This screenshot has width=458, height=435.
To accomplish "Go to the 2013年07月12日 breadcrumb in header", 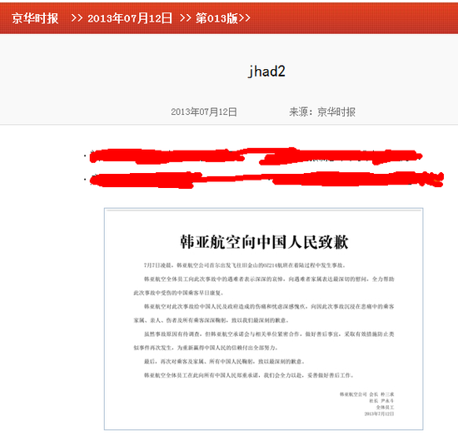I will click(130, 18).
